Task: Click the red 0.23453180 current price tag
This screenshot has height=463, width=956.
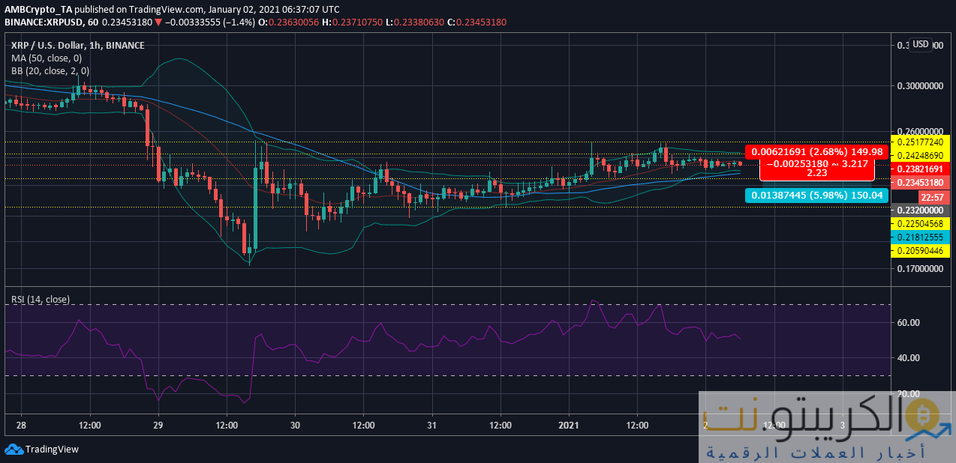Action: click(920, 183)
